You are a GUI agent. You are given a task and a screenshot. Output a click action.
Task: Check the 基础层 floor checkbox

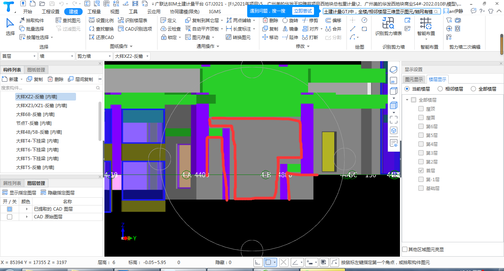tap(421, 188)
